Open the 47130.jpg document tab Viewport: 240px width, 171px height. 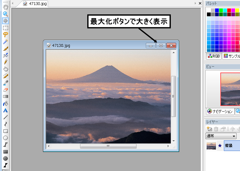(35, 4)
